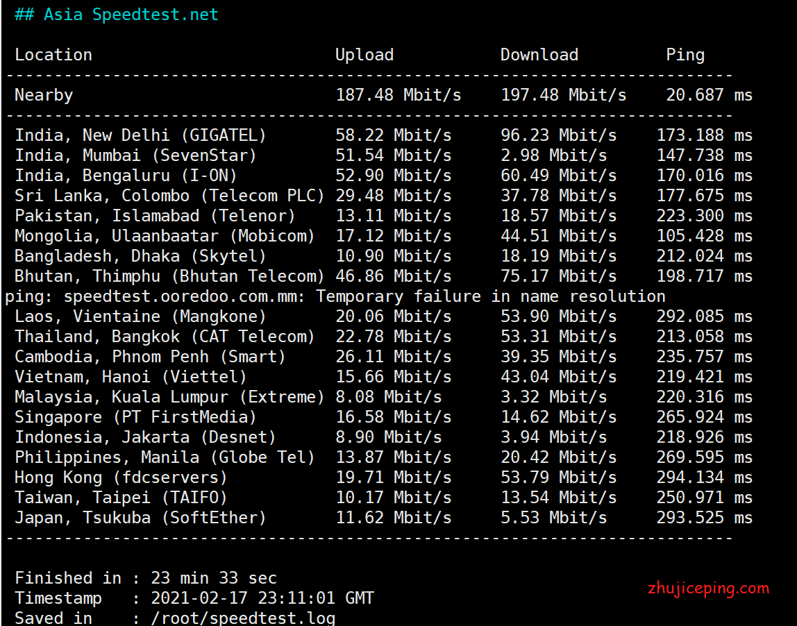This screenshot has height=626, width=797.
Task: Click 'Laos, Vientaine (Mangkone)' text
Action: click(140, 316)
